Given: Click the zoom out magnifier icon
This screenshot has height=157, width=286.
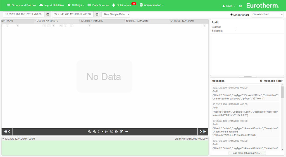Looking at the screenshot, I should coord(89,132).
